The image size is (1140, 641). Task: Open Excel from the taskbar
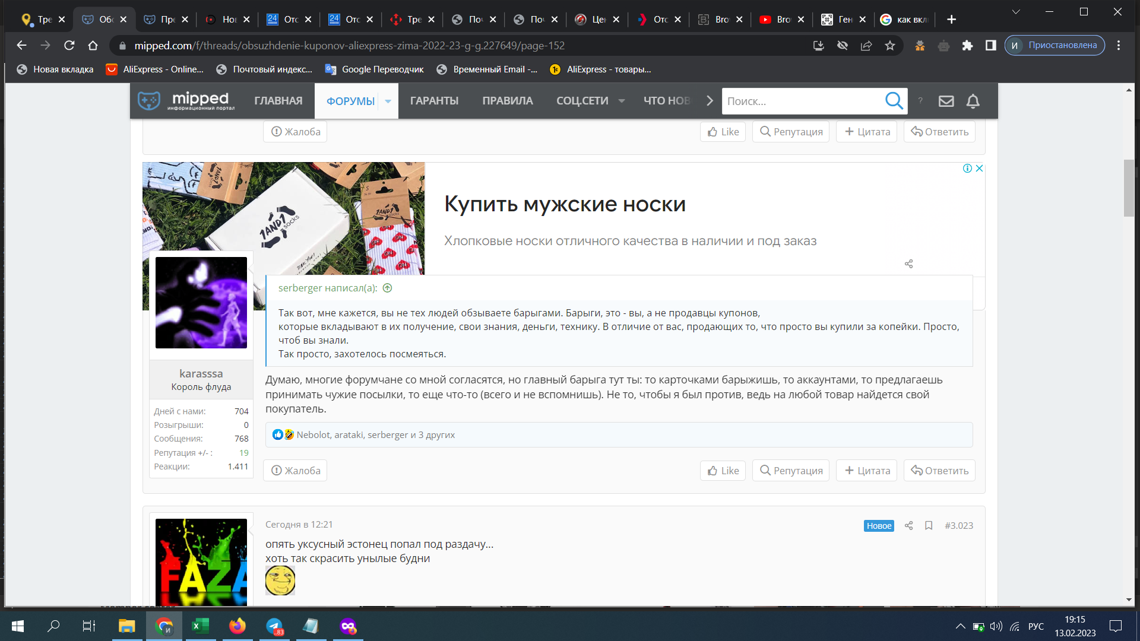pyautogui.click(x=200, y=626)
